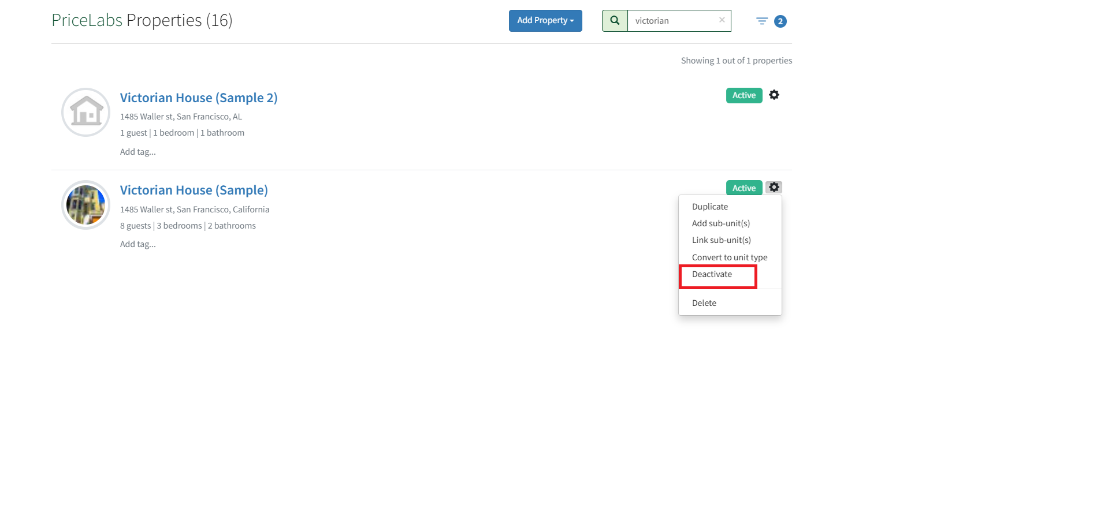
Task: Choose Deactivate from the property menu
Action: [712, 274]
